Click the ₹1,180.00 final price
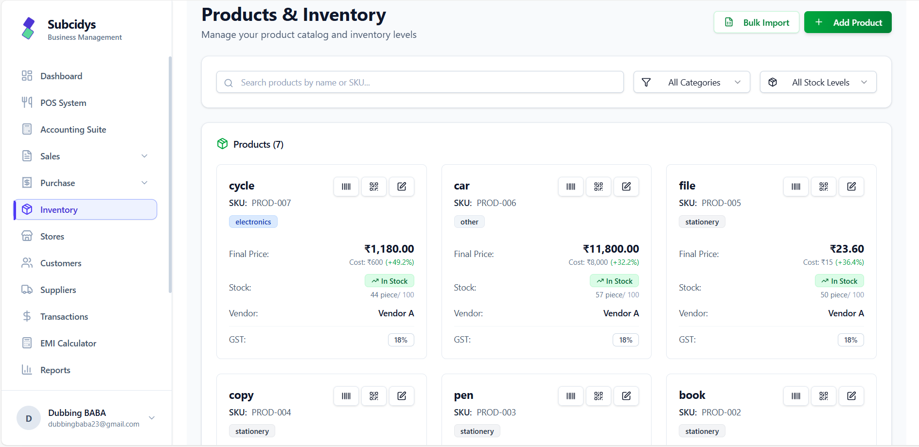Viewport: 919px width, 447px height. [389, 249]
